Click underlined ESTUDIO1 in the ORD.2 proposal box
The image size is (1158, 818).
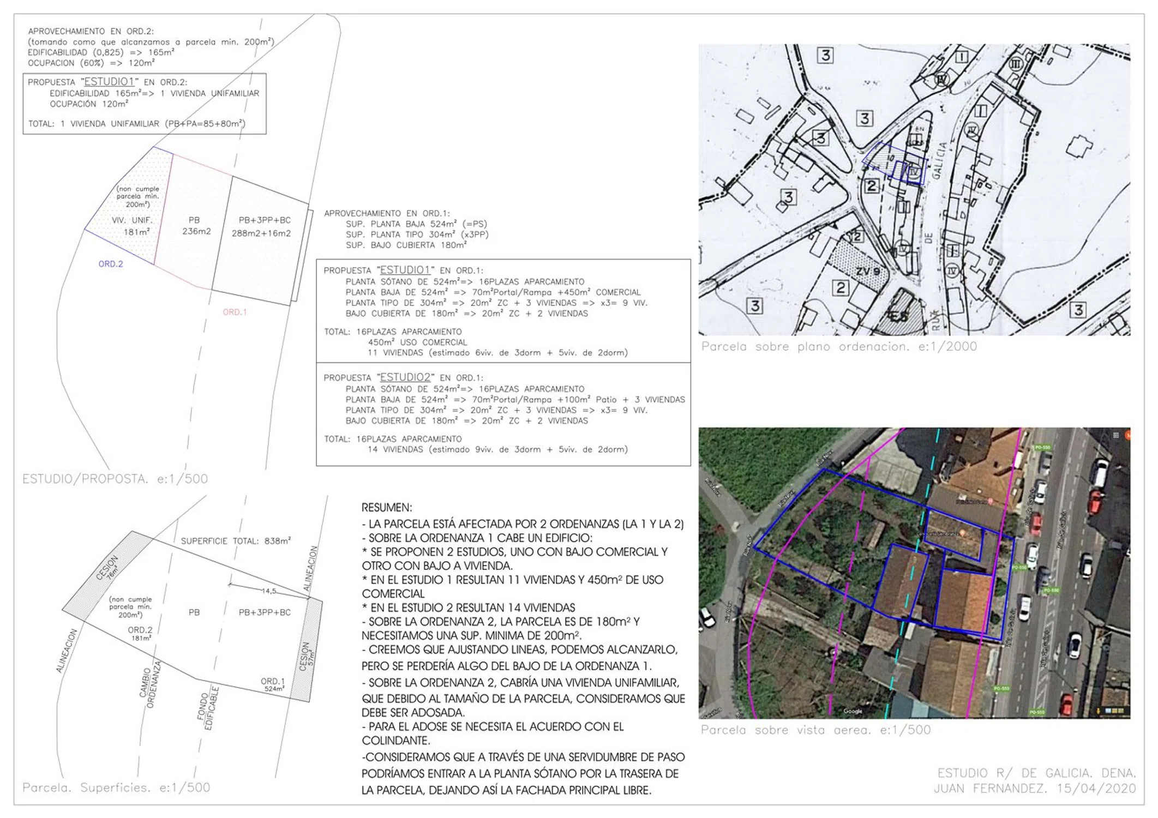pyautogui.click(x=109, y=82)
